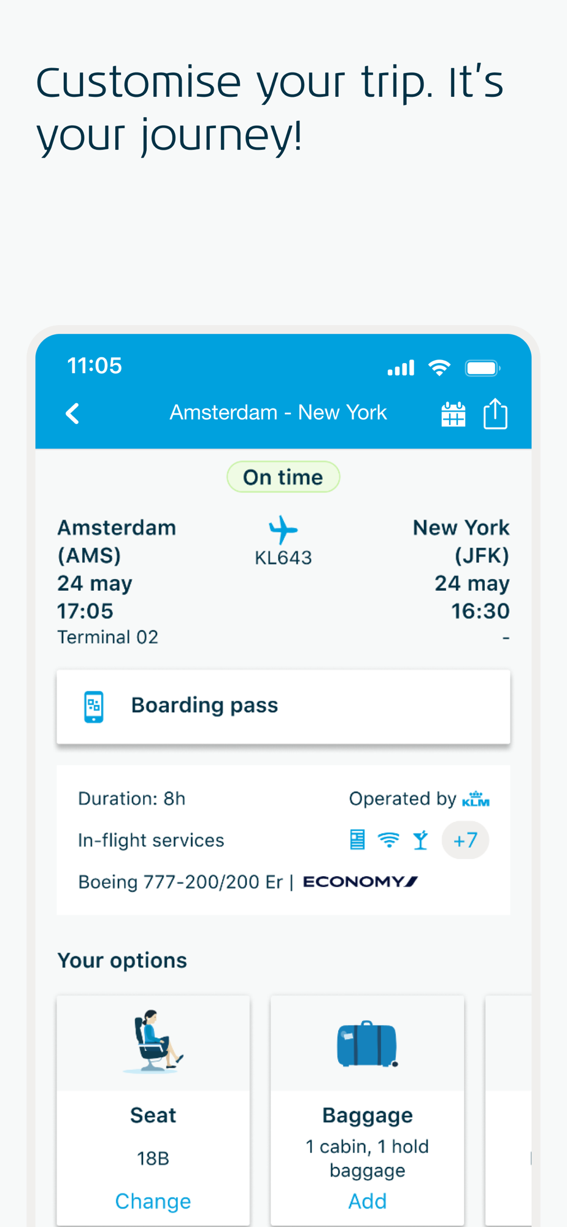Tap the Economy cabin class logo

(360, 882)
